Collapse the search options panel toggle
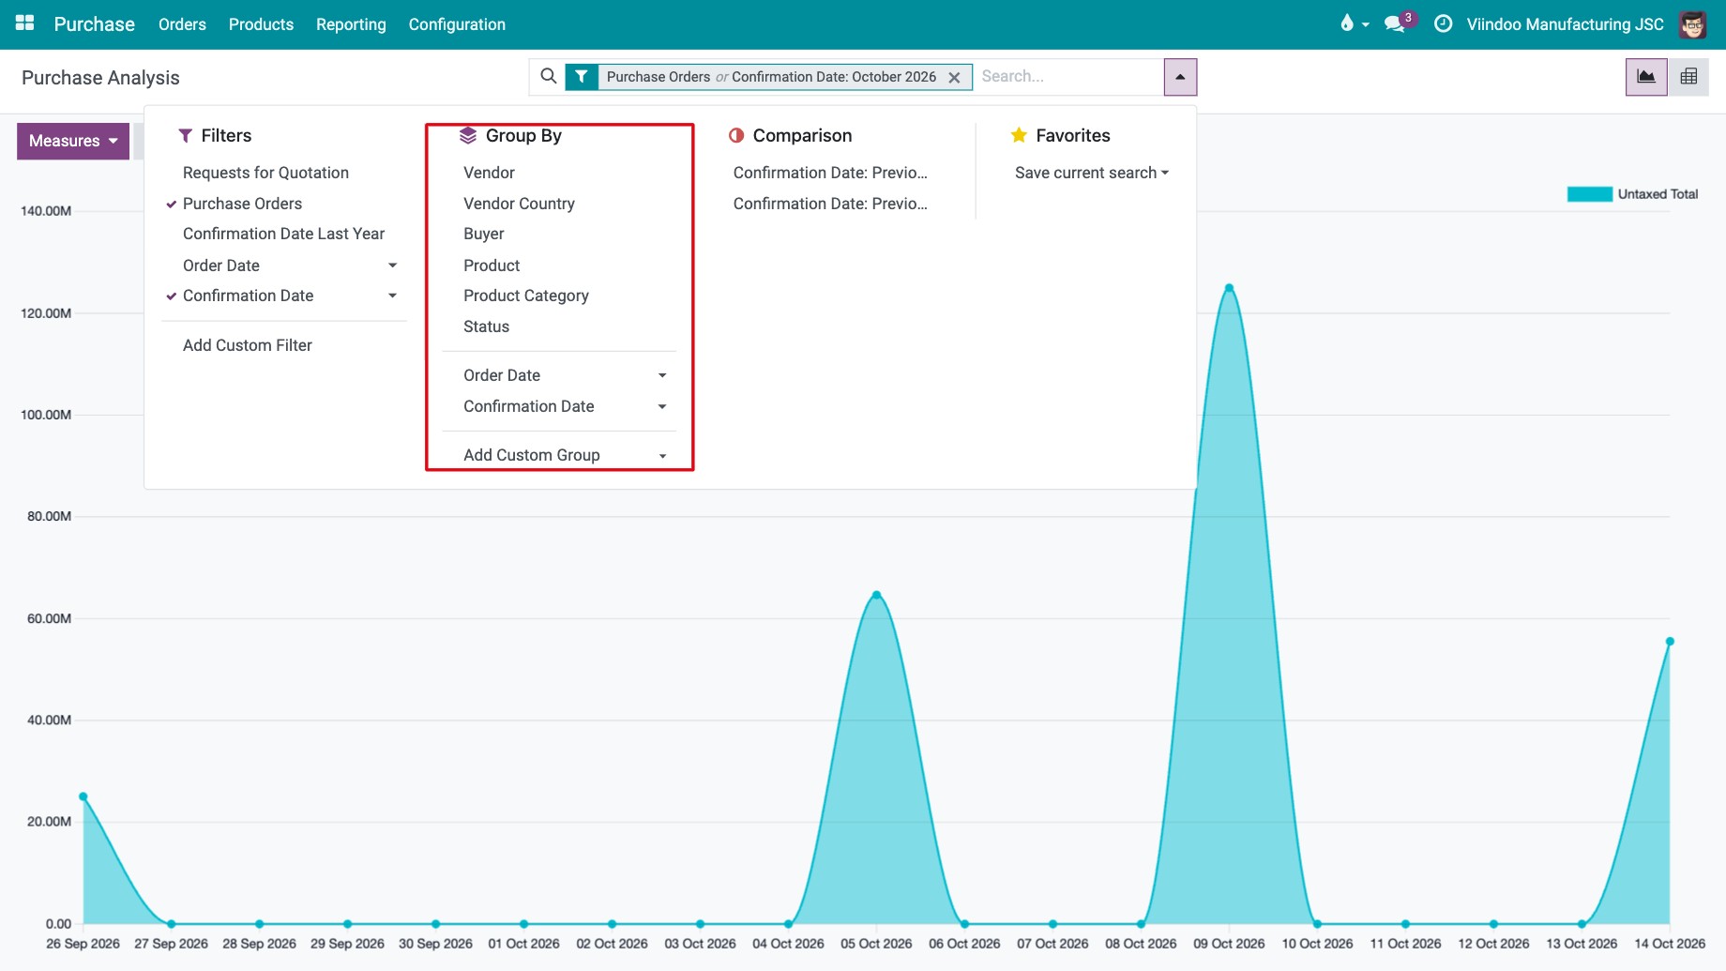Screen dimensions: 1726x971 (1180, 77)
